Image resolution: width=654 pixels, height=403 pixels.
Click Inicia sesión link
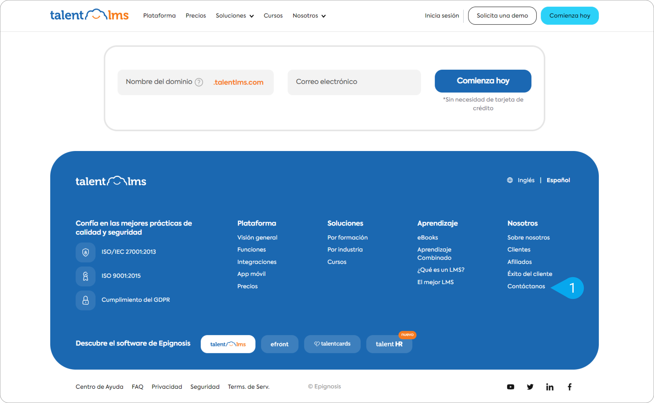pos(442,16)
